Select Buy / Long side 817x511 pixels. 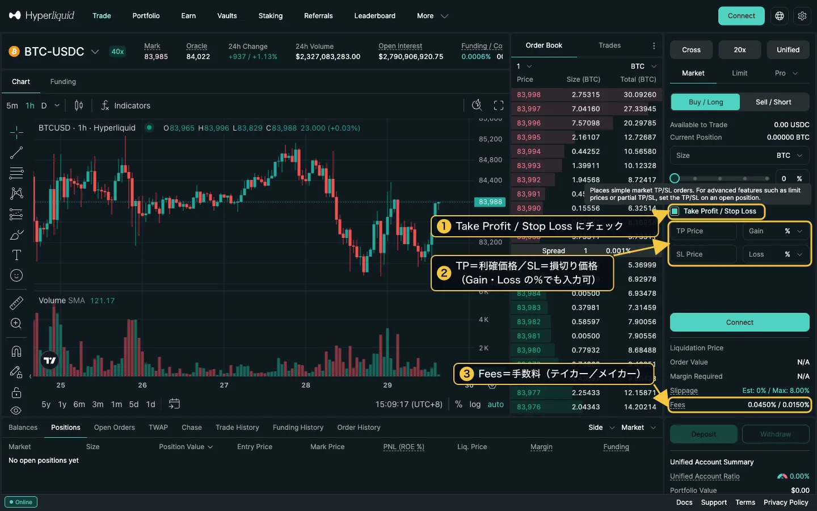[x=706, y=102]
